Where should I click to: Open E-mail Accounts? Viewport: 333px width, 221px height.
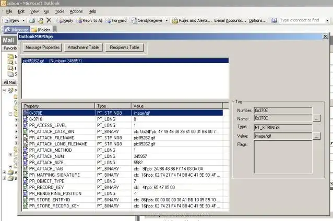[230, 20]
